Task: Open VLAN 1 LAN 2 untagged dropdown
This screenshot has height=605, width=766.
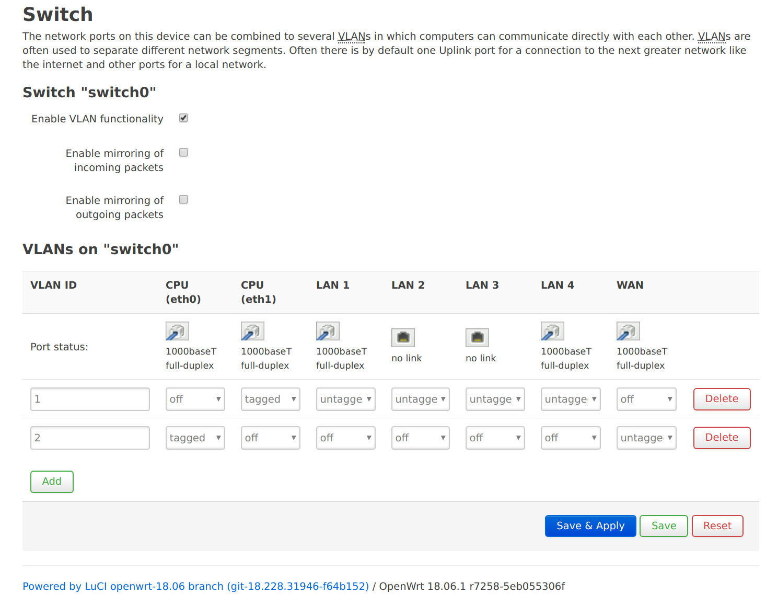Action: (421, 399)
